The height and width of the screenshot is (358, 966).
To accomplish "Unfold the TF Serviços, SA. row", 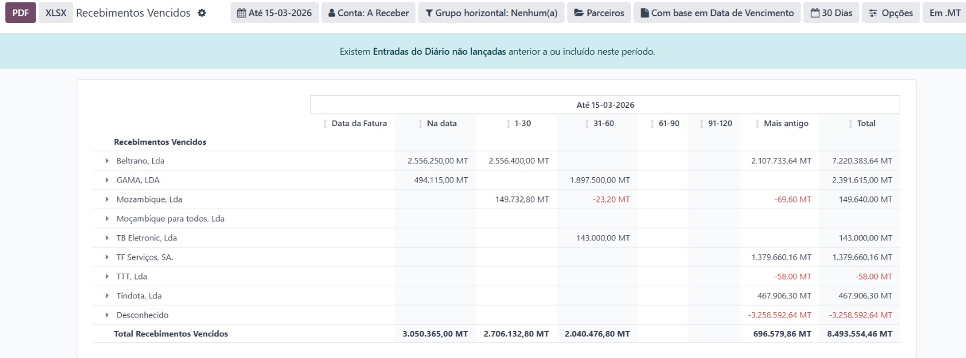I will [x=107, y=257].
